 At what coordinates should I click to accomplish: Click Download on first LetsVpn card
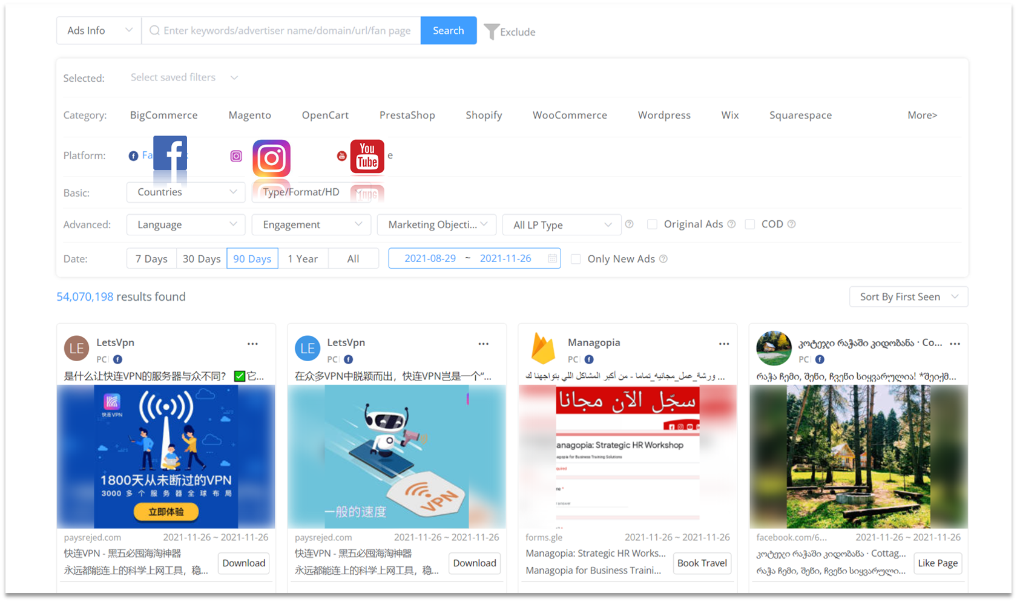click(244, 563)
